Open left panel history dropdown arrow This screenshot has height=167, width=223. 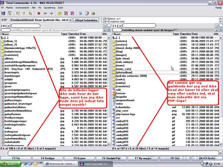pos(109,30)
